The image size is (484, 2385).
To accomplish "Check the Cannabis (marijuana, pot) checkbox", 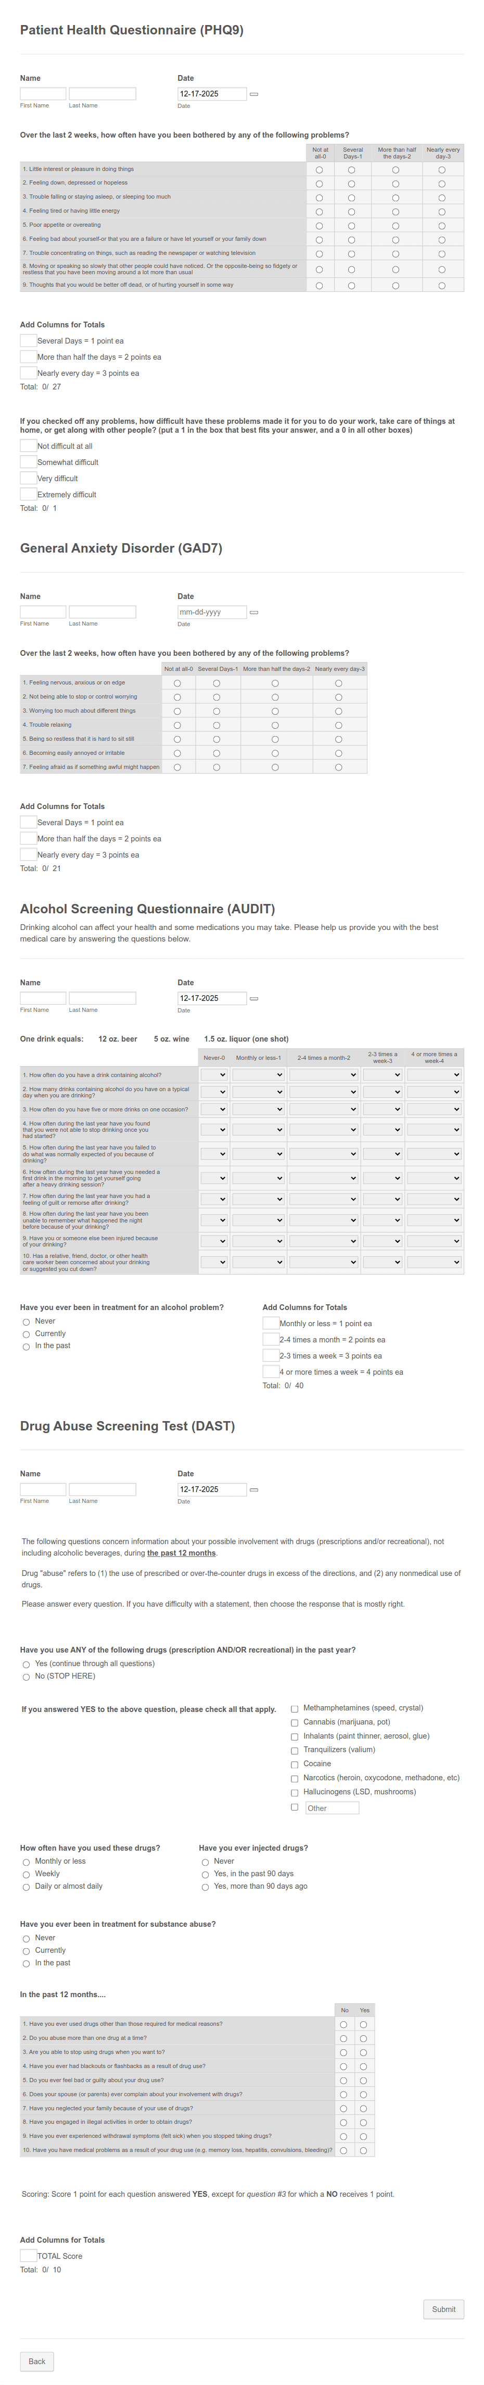I will [295, 1722].
